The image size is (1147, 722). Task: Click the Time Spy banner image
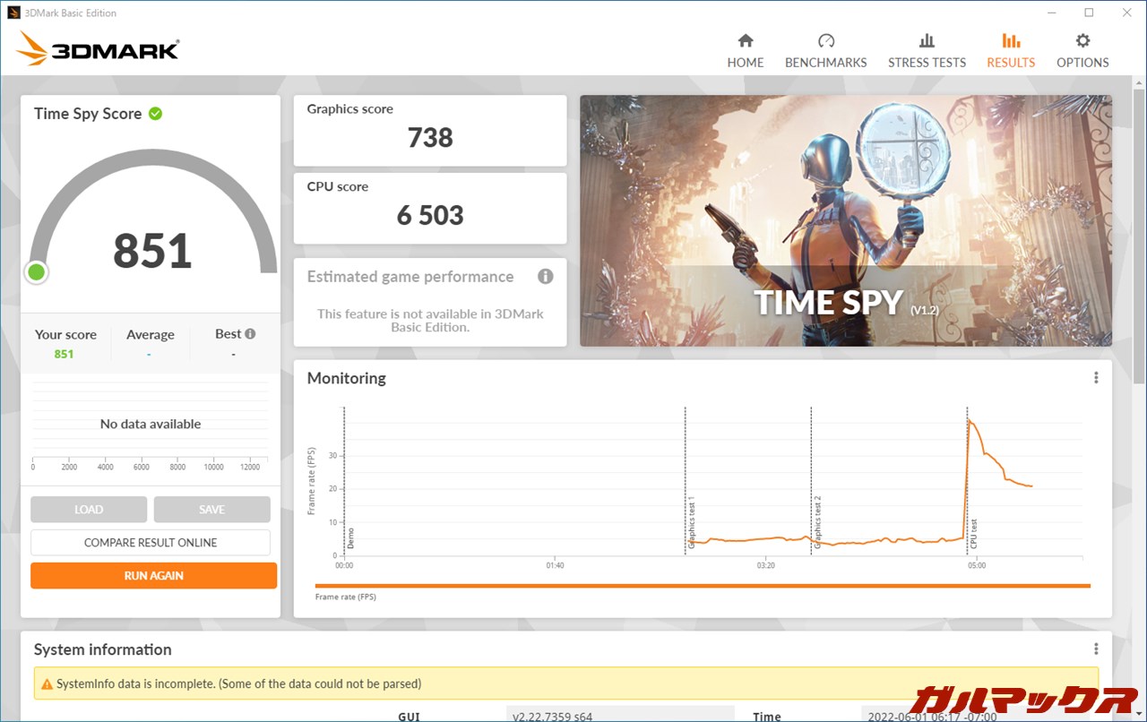coord(846,220)
